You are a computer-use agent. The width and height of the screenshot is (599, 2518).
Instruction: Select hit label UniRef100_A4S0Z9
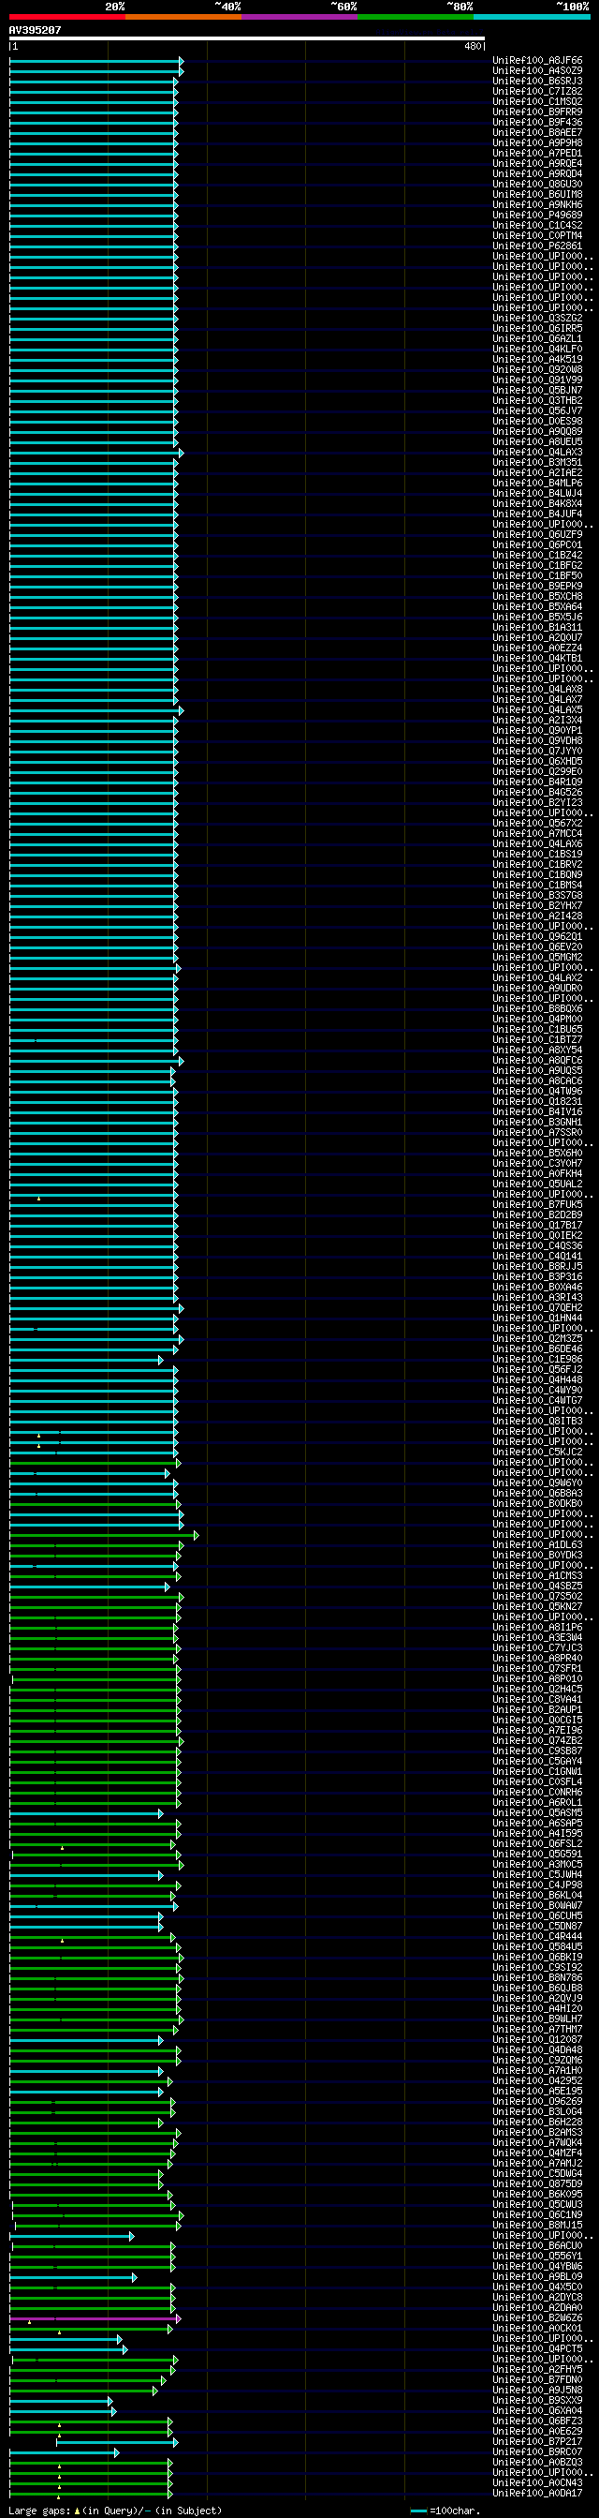537,71
